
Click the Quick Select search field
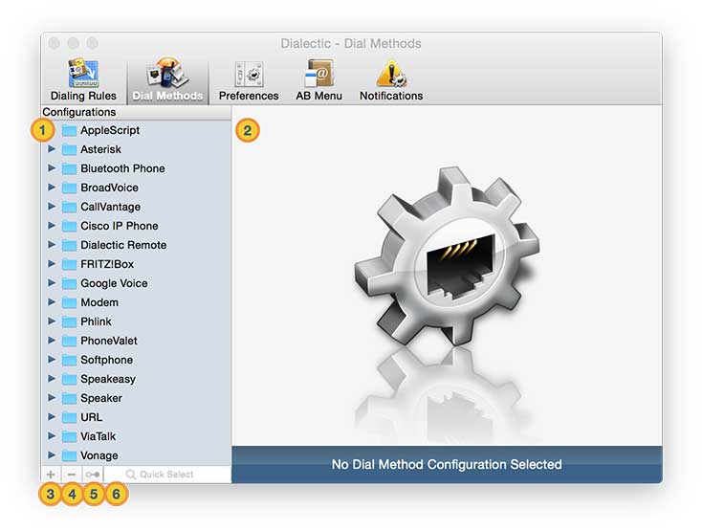[x=167, y=475]
